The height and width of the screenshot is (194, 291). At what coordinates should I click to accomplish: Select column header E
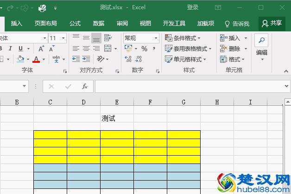pyautogui.click(x=117, y=102)
